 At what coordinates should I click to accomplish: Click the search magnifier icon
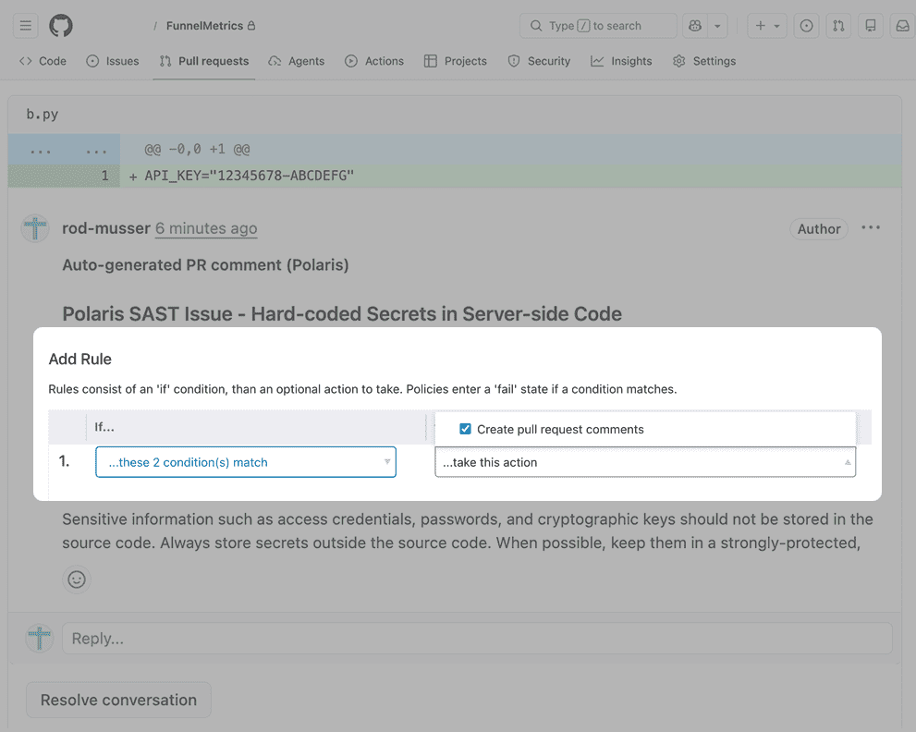click(536, 26)
